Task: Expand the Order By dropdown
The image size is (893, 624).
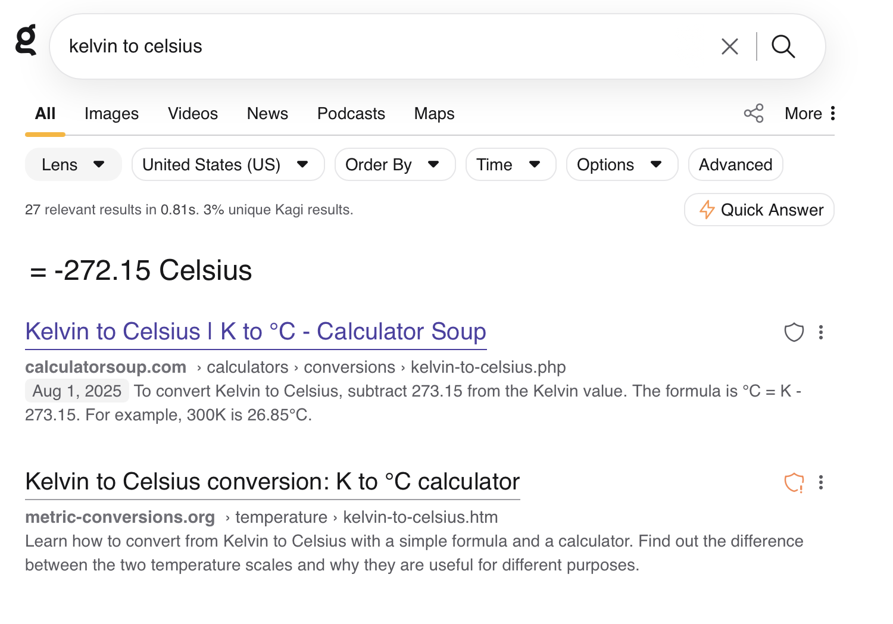Action: point(394,164)
